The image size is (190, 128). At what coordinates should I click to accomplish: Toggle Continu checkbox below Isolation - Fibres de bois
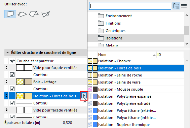pyautogui.click(x=12, y=103)
